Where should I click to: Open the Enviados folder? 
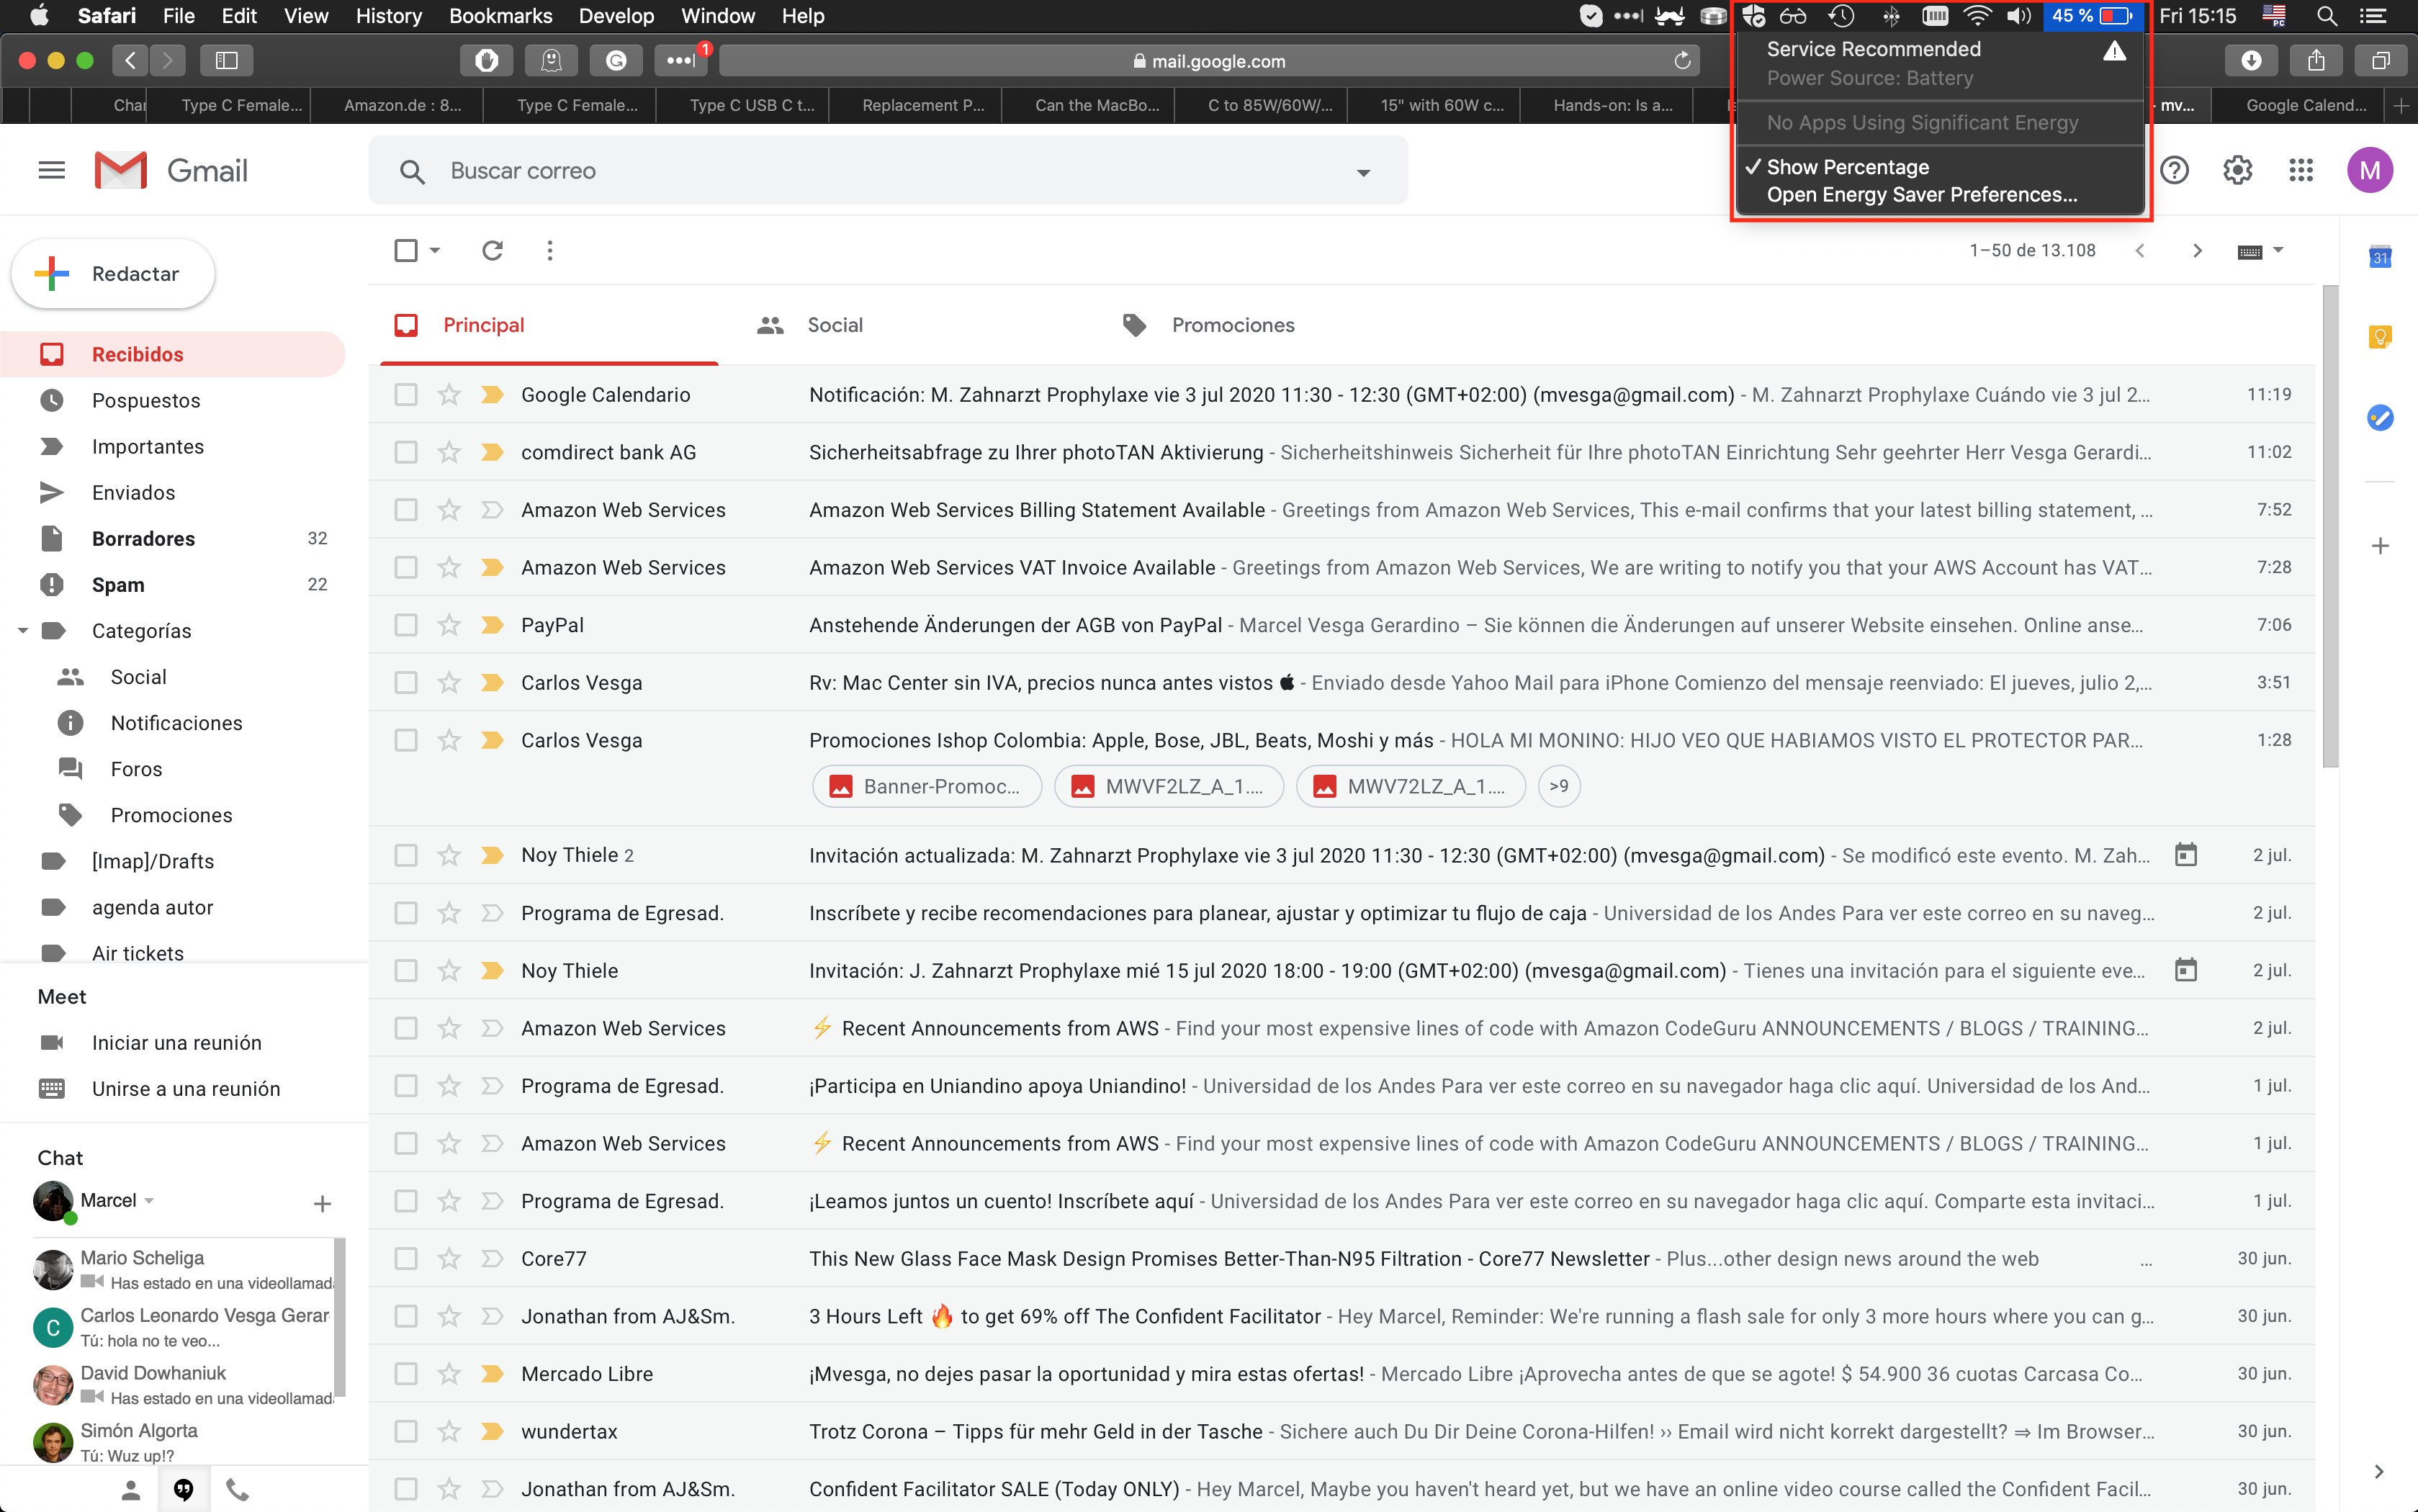pos(133,493)
